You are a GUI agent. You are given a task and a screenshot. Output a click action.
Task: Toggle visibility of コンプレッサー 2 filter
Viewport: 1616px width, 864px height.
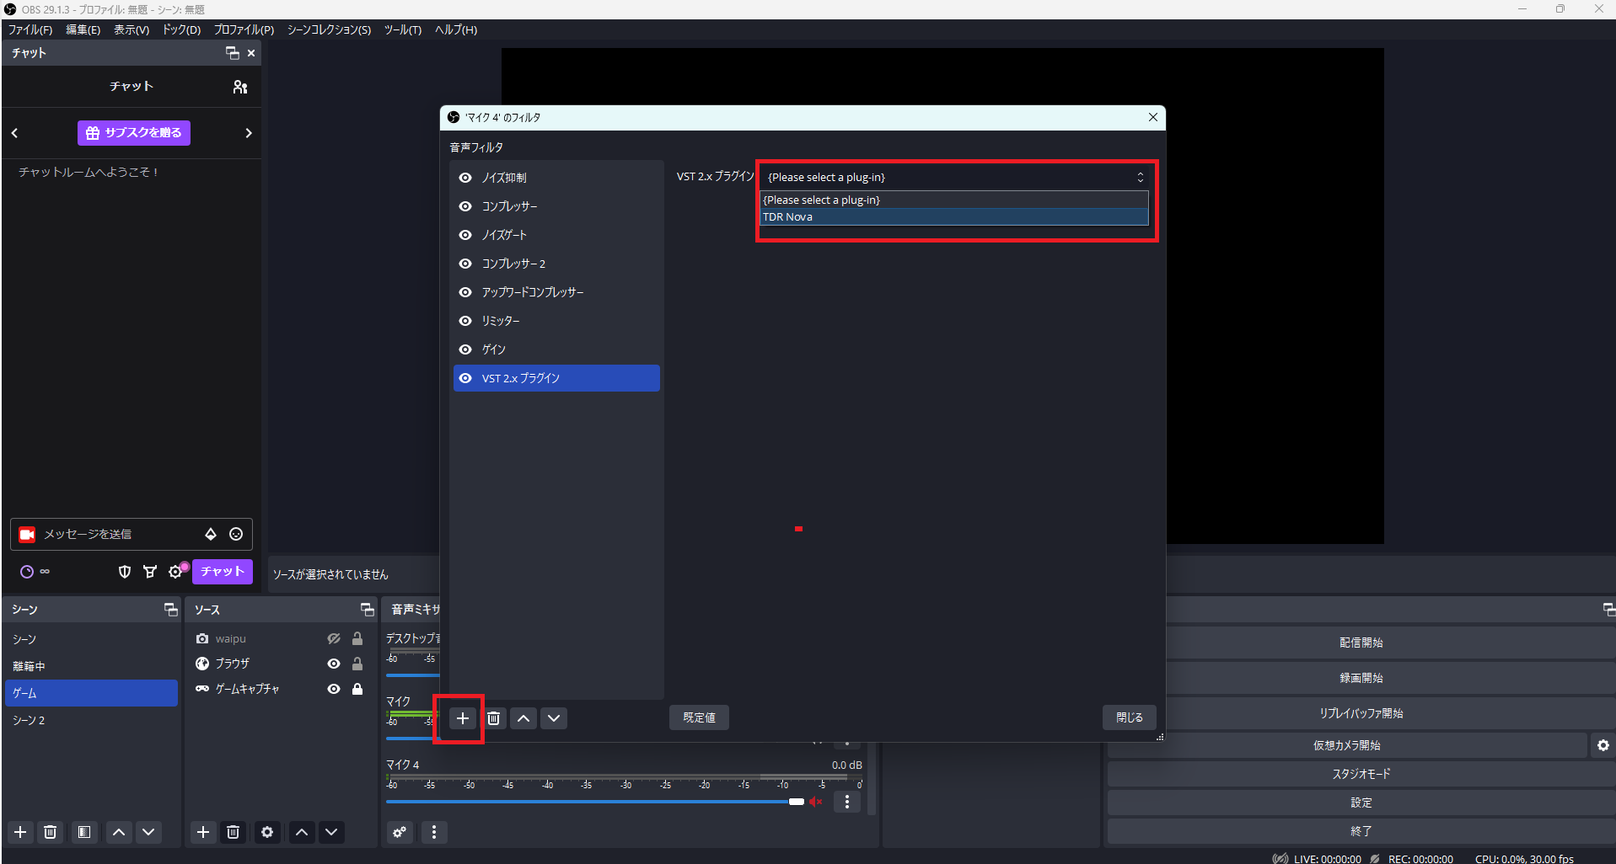465,264
